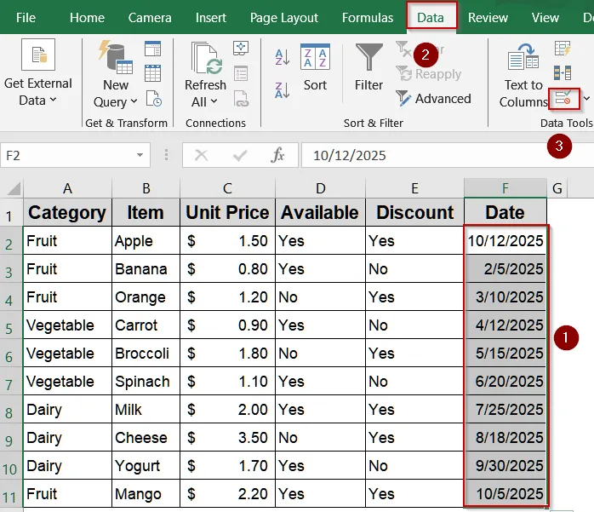Click From Table icon in Get & Transform
594x512 pixels.
coord(152,73)
